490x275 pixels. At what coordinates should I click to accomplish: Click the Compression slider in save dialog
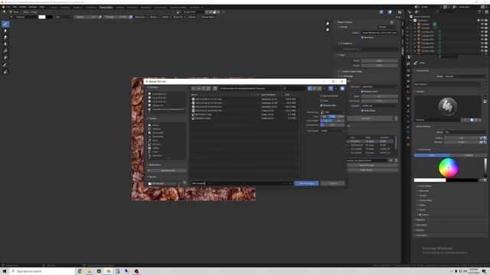point(332,125)
